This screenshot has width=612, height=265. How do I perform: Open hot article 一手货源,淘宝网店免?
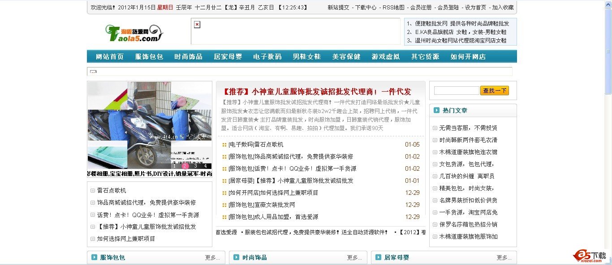point(468,212)
